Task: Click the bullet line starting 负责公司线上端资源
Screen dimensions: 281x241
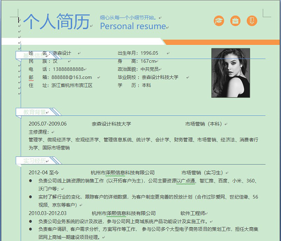Action: [x=148, y=181]
